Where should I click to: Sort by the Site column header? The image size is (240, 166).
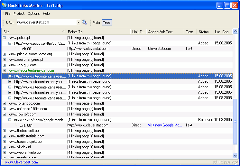32,32
